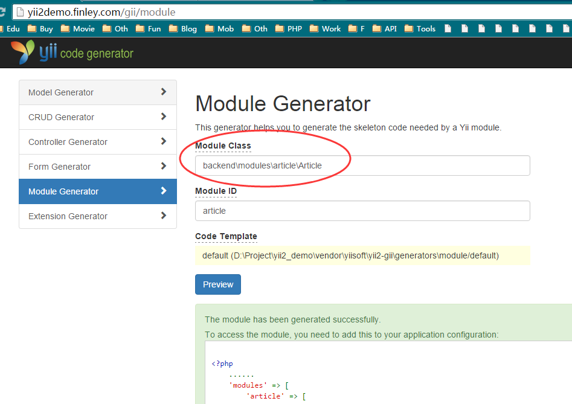This screenshot has height=404, width=572.
Task: Open the PHP bookmarks folder
Action: coord(288,28)
